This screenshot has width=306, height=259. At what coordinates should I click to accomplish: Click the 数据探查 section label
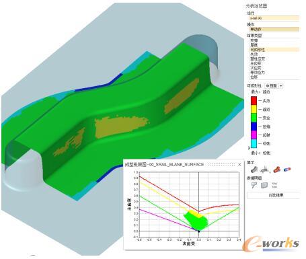pyautogui.click(x=254, y=178)
